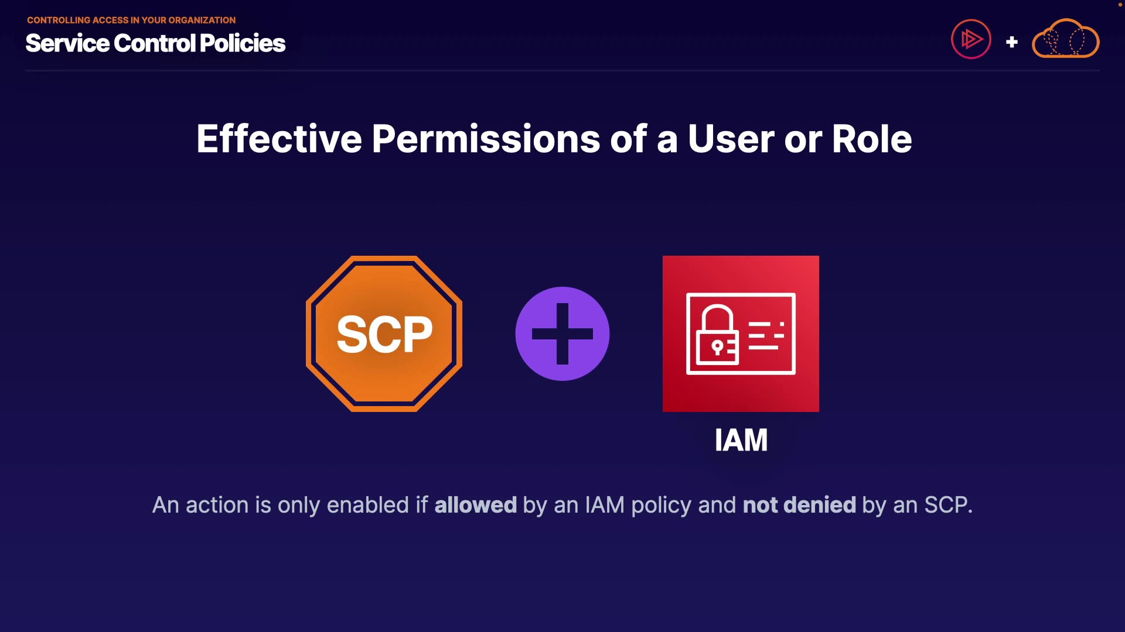
Task: Click the bold phrase not denied
Action: 799,505
